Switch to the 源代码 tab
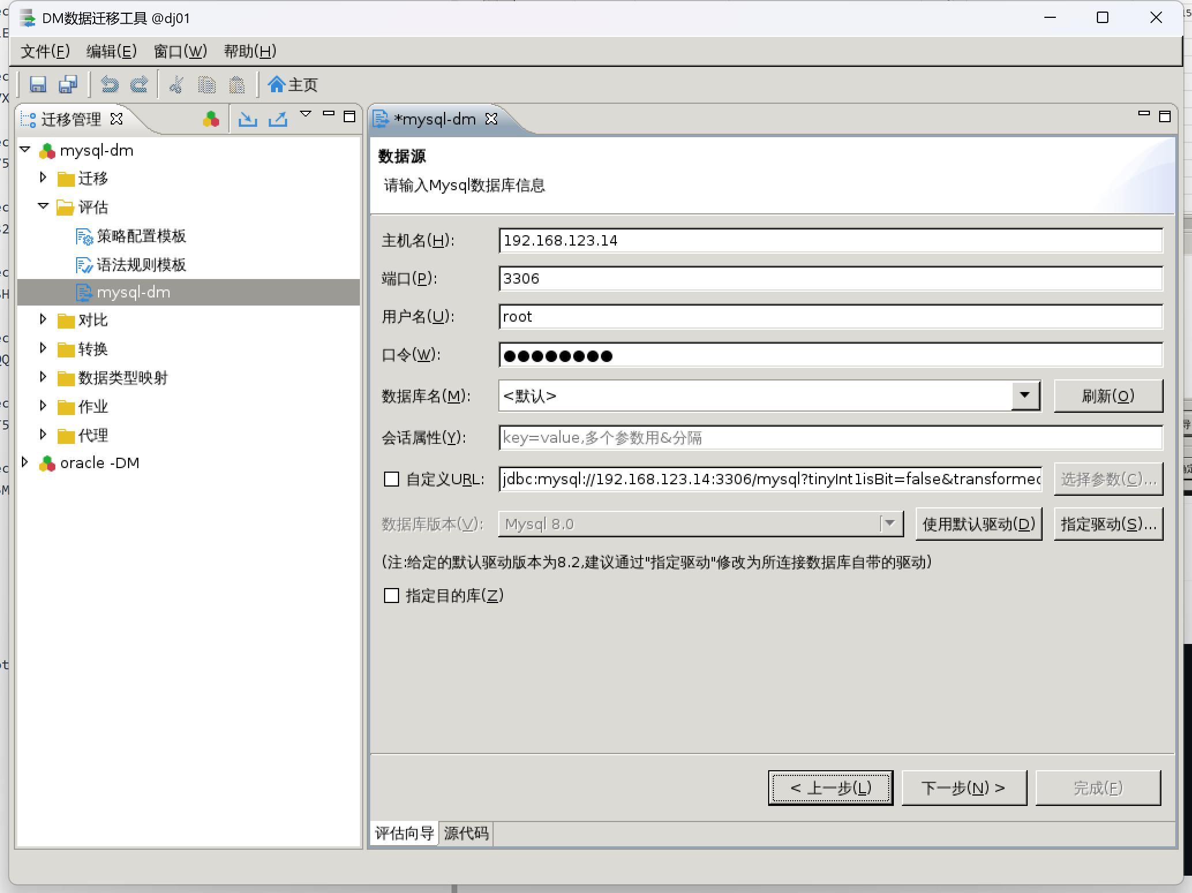The image size is (1192, 893). [466, 833]
